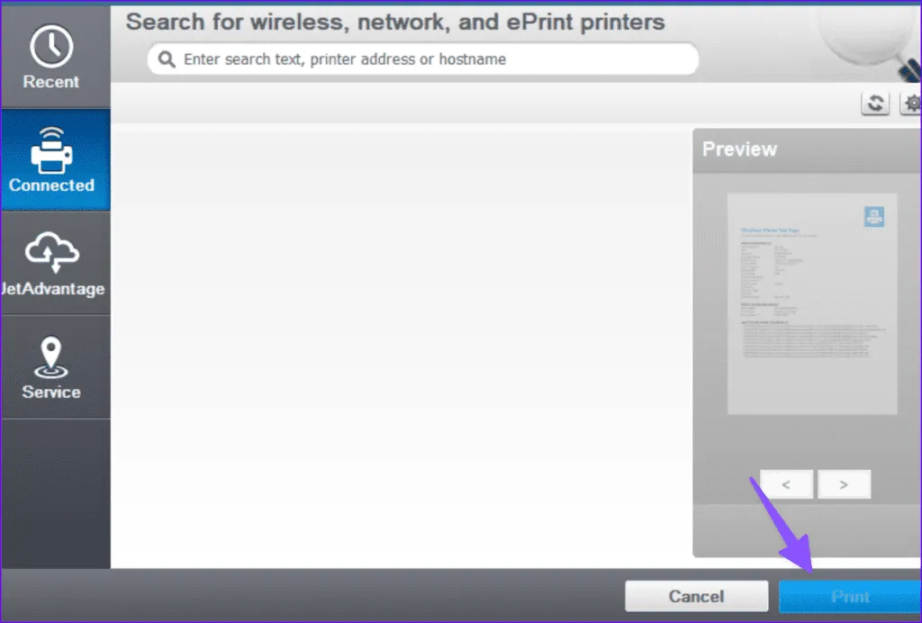Click the printer search text field
922x623 pixels.
432,59
